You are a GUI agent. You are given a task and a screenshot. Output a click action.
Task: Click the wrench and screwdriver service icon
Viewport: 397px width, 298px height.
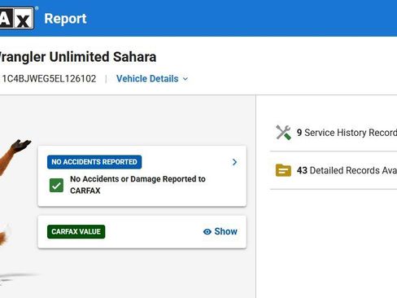pos(283,133)
